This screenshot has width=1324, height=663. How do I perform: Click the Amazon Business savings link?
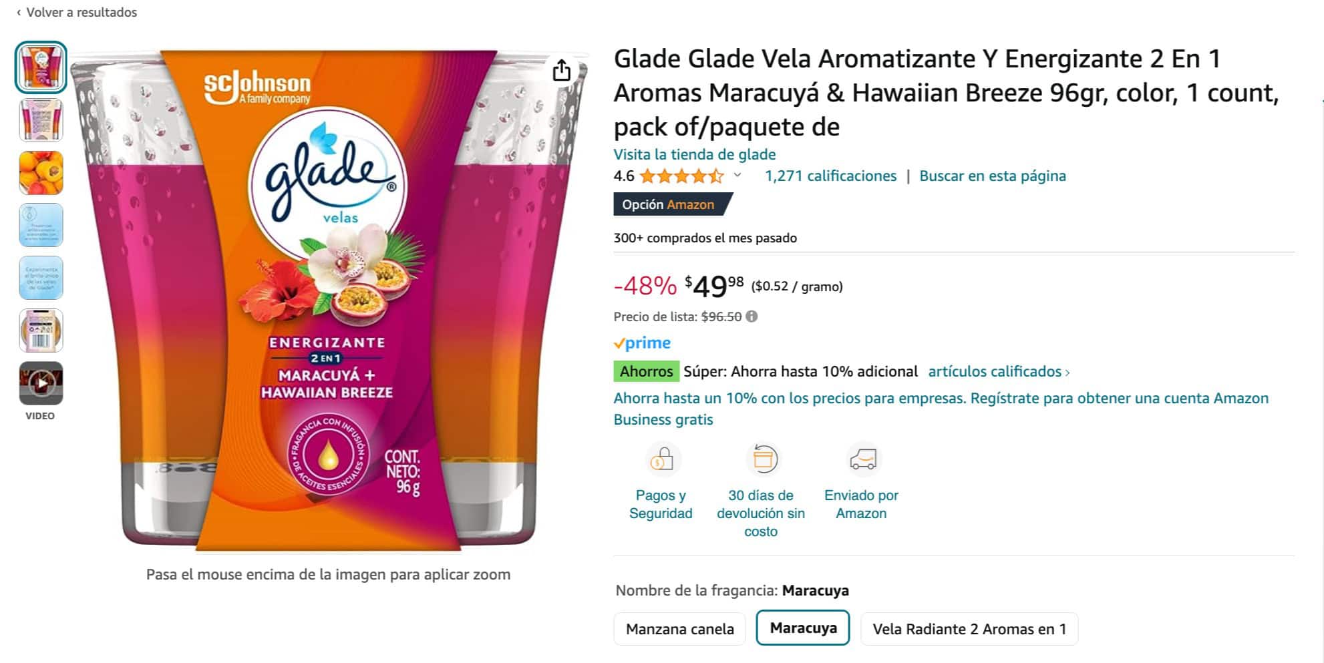pyautogui.click(x=941, y=409)
